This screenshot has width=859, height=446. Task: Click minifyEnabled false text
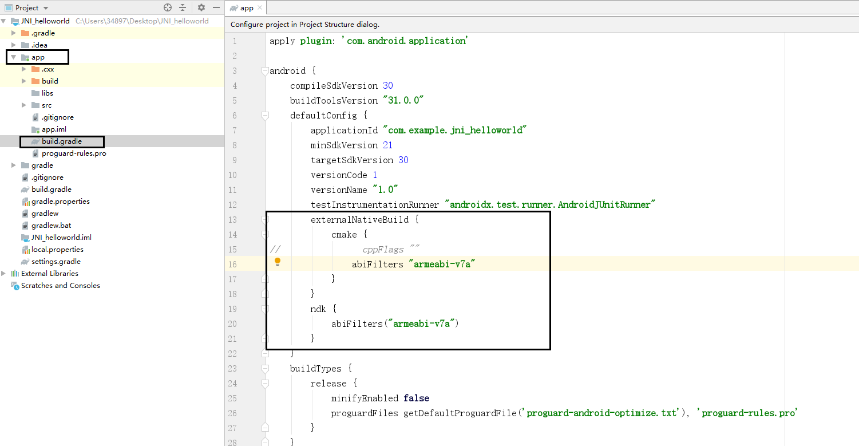pos(380,398)
